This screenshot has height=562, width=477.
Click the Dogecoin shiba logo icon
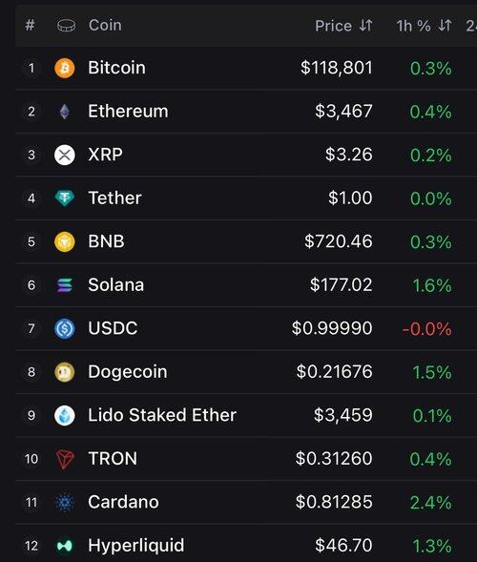(x=65, y=372)
